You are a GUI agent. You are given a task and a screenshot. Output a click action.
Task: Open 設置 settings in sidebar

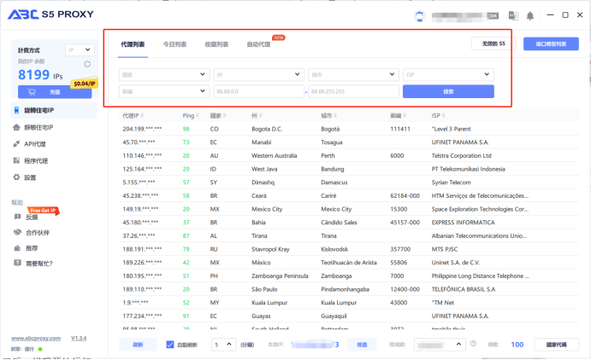[30, 177]
